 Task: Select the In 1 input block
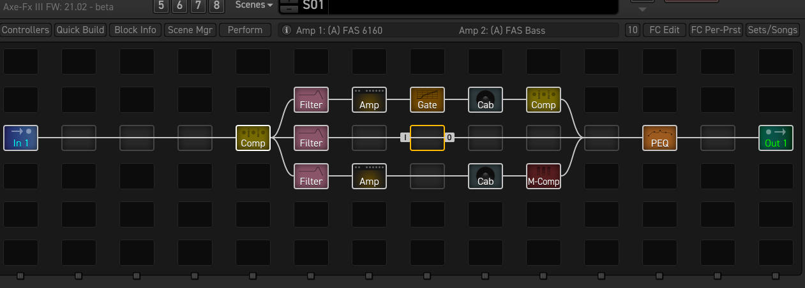coord(20,138)
